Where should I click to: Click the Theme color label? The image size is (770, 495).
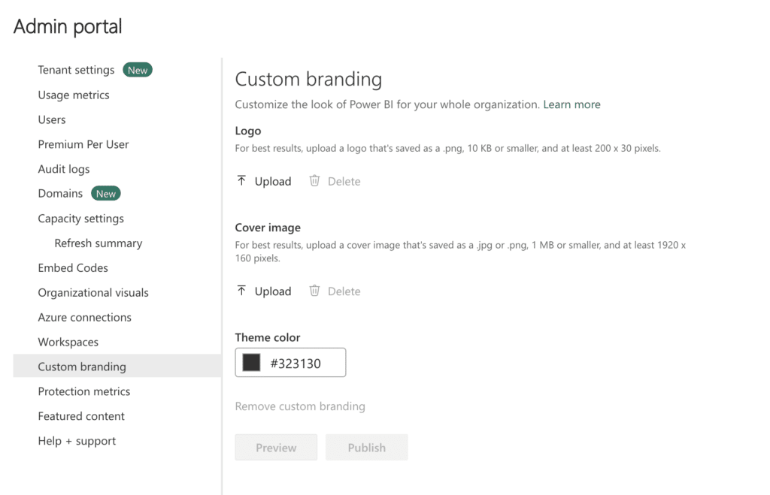coord(267,337)
